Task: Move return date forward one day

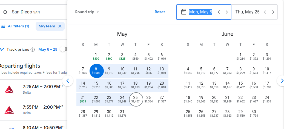Action: [x=273, y=12]
